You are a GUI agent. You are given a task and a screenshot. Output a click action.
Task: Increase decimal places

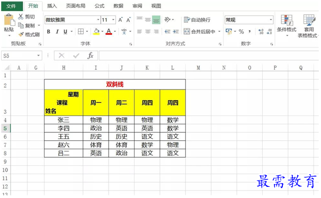[261, 32]
